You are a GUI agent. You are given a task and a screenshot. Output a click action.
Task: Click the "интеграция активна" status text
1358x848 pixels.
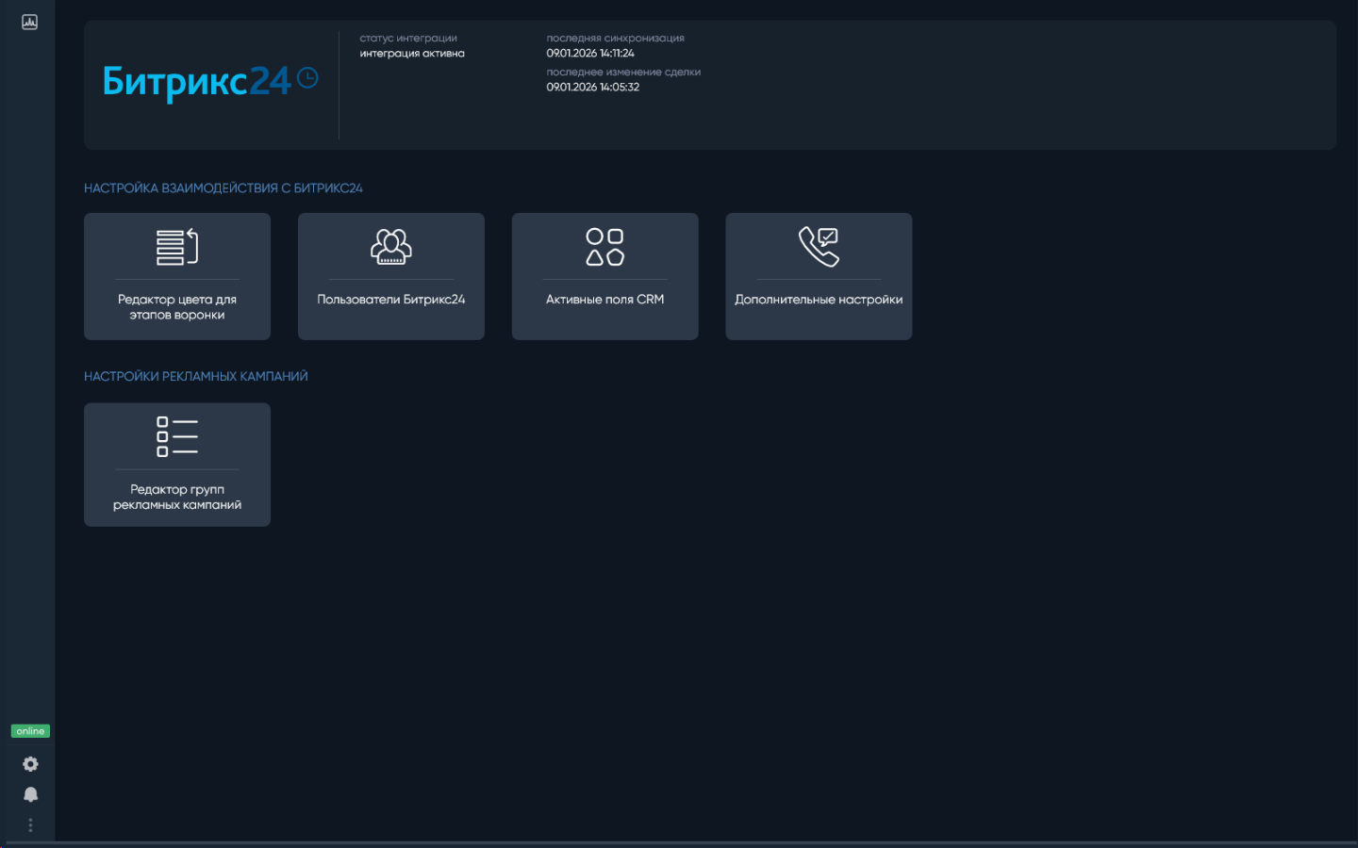(412, 54)
